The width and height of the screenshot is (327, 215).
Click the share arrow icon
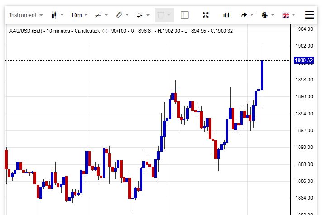point(244,15)
